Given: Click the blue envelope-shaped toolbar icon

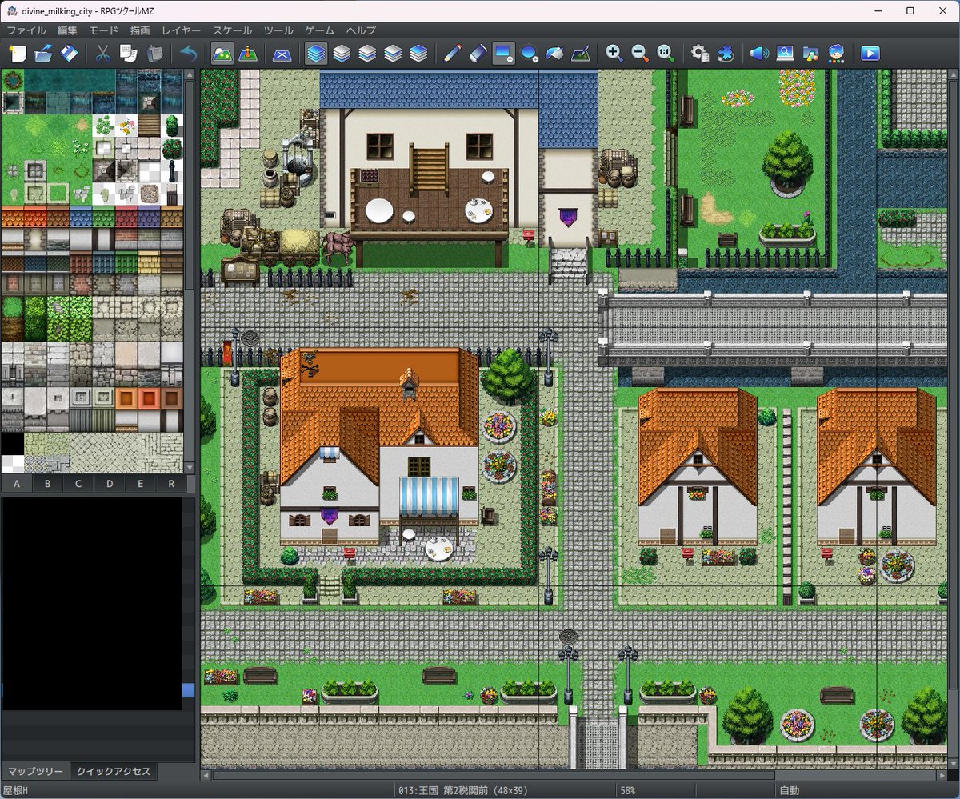Looking at the screenshot, I should (x=282, y=54).
